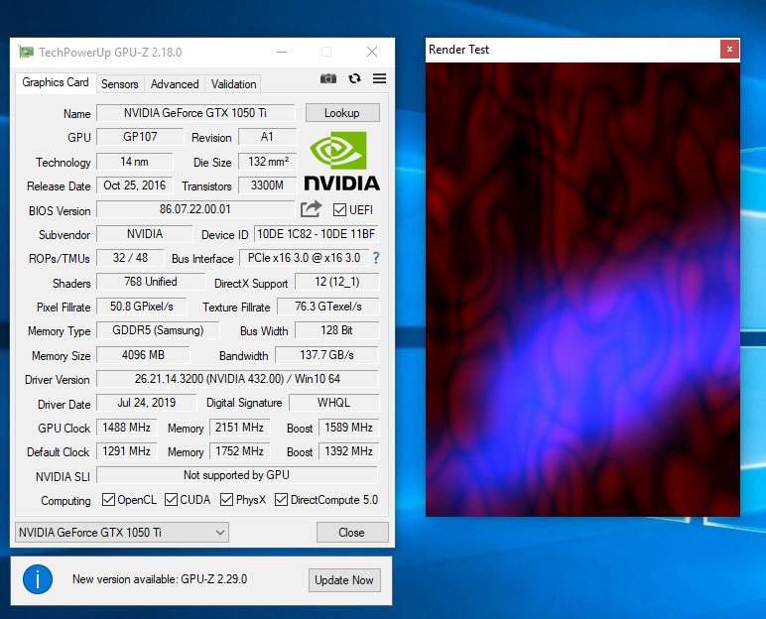
Task: Go to the Validation tab
Action: (x=233, y=84)
